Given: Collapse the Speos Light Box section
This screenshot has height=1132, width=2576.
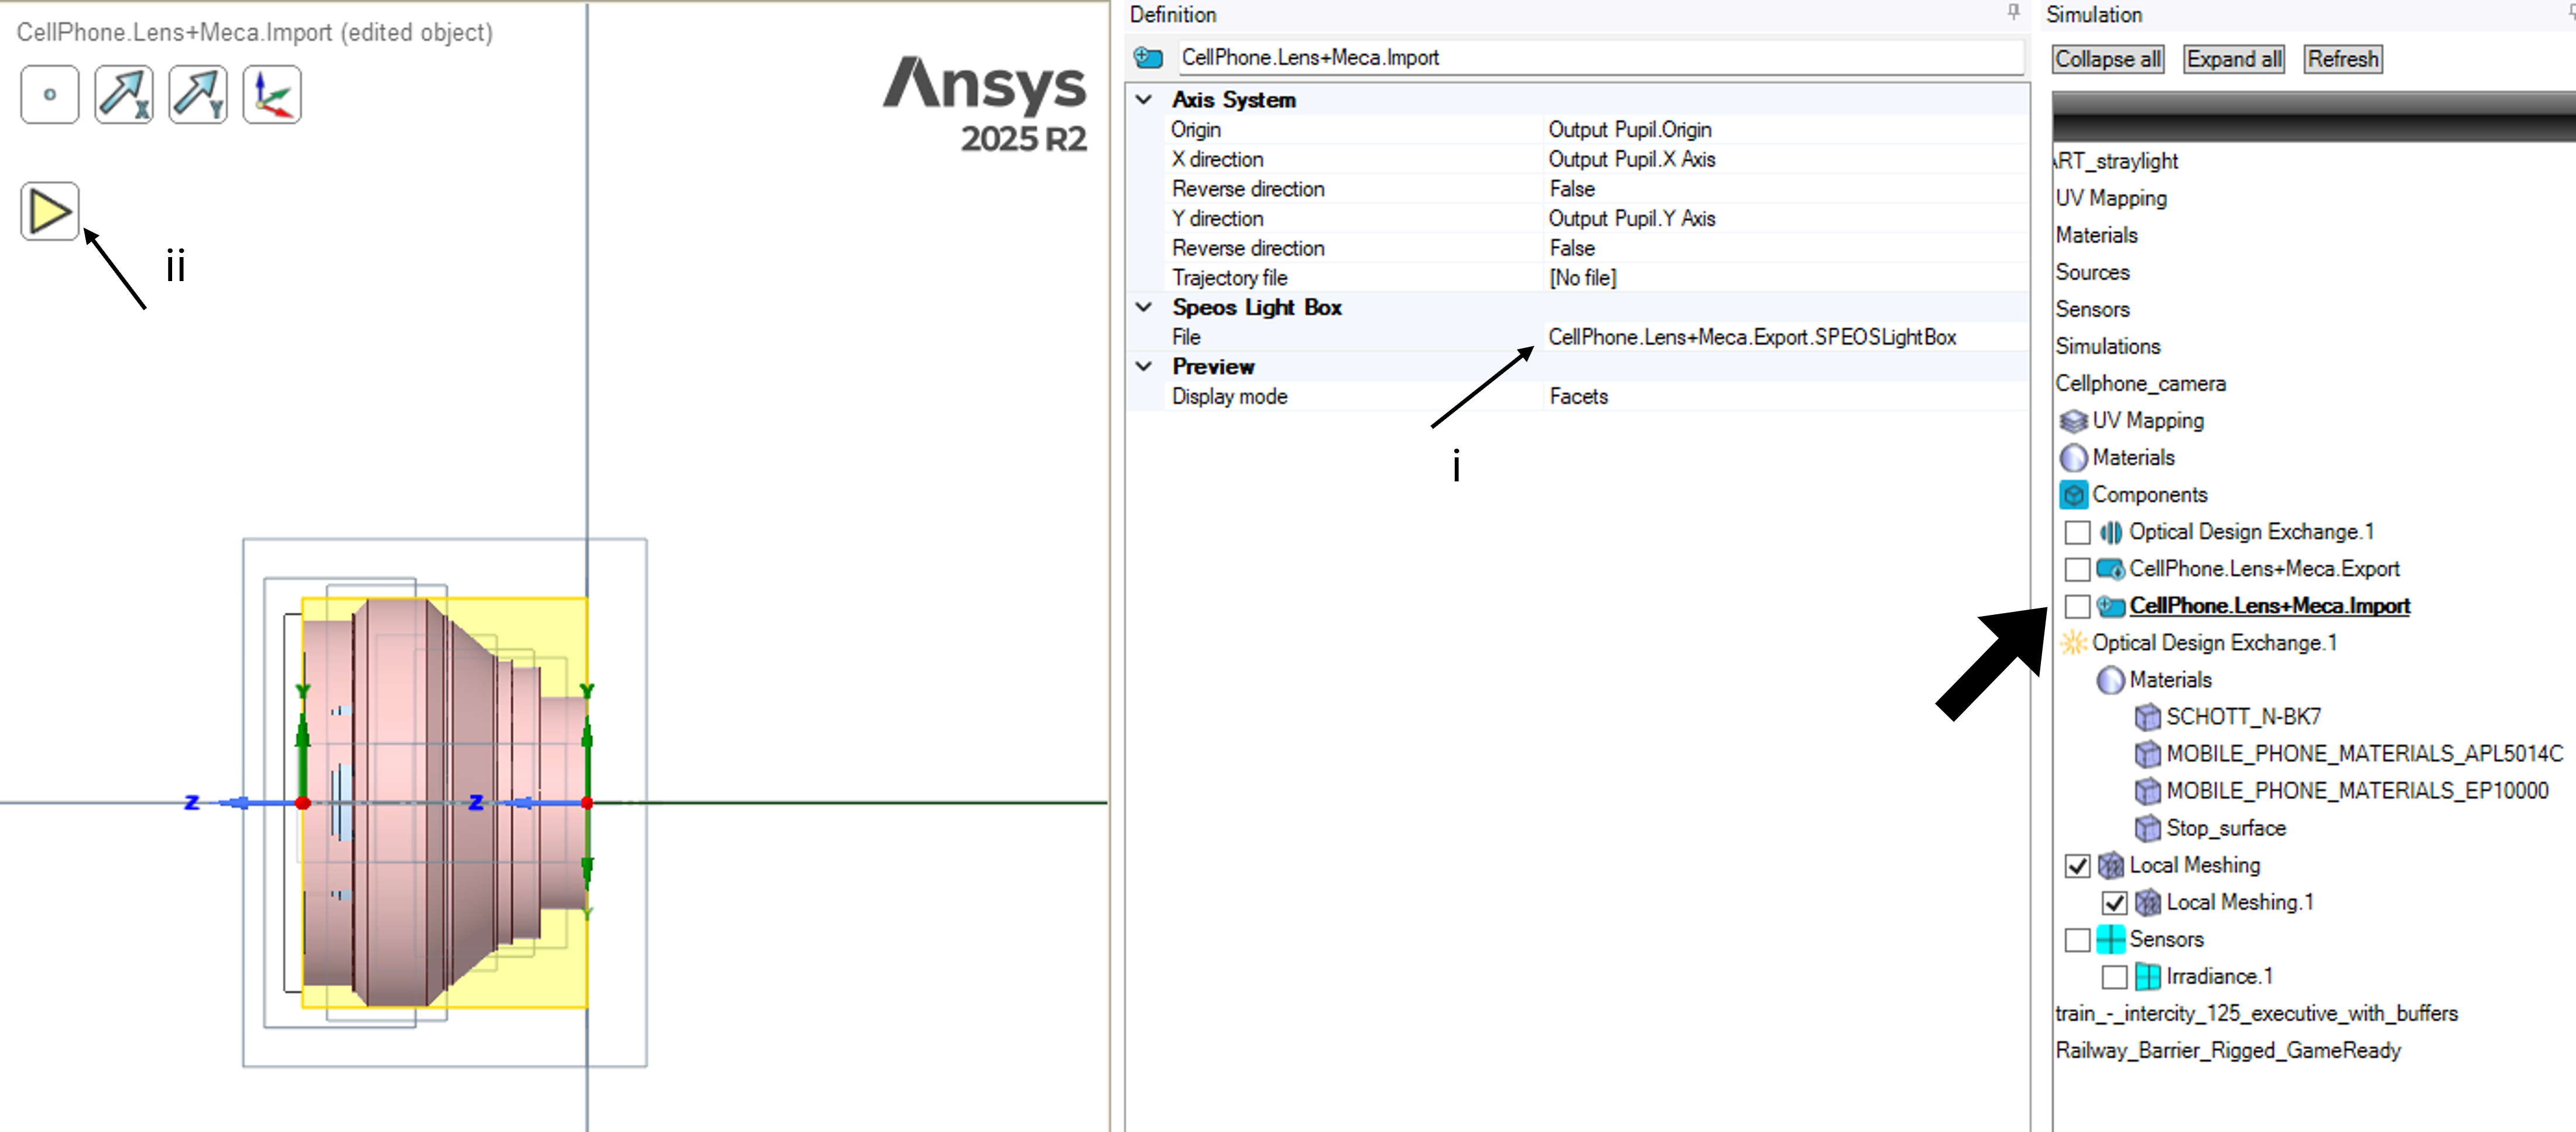Looking at the screenshot, I should 1144,308.
